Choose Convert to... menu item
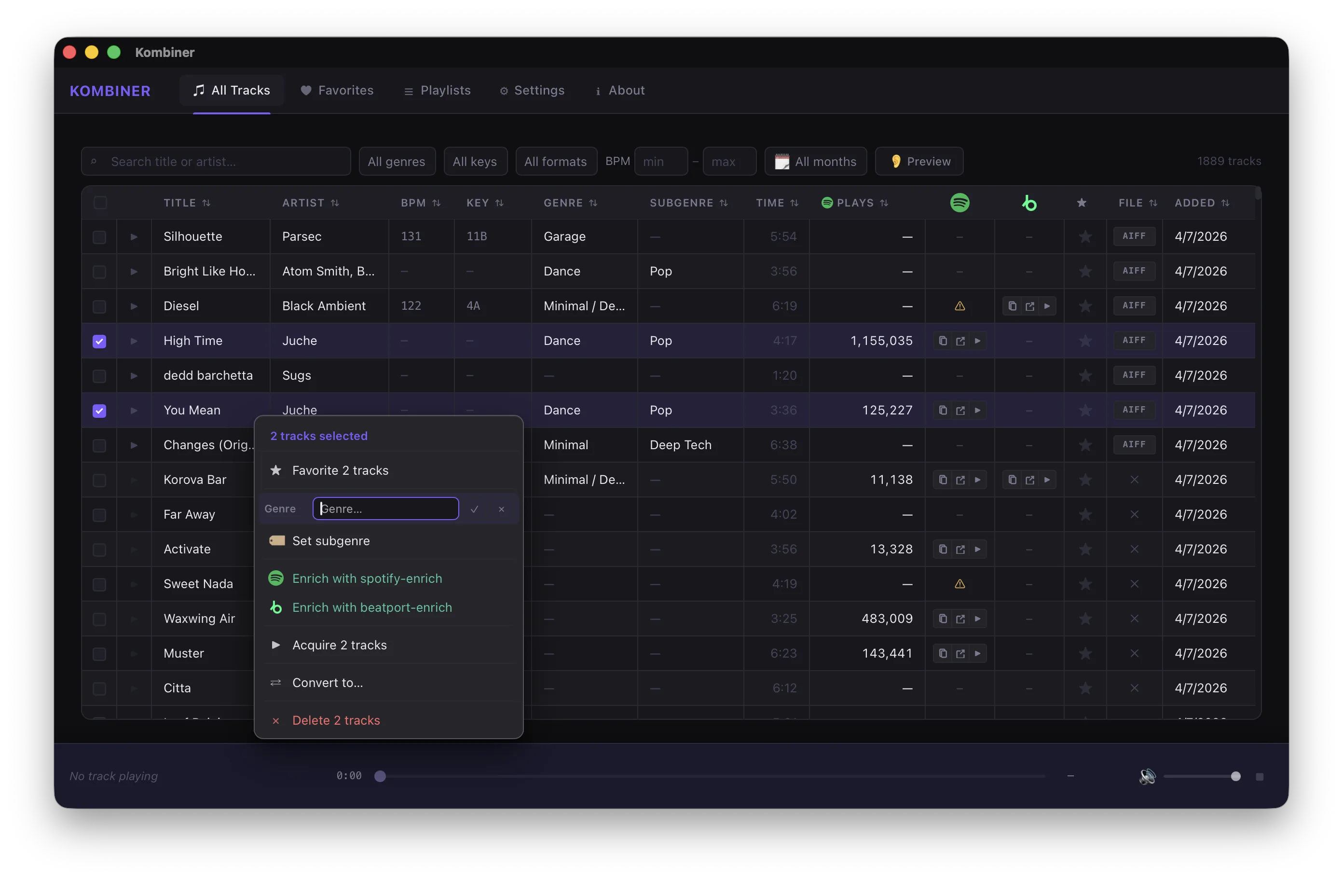The height and width of the screenshot is (880, 1343). (x=388, y=683)
